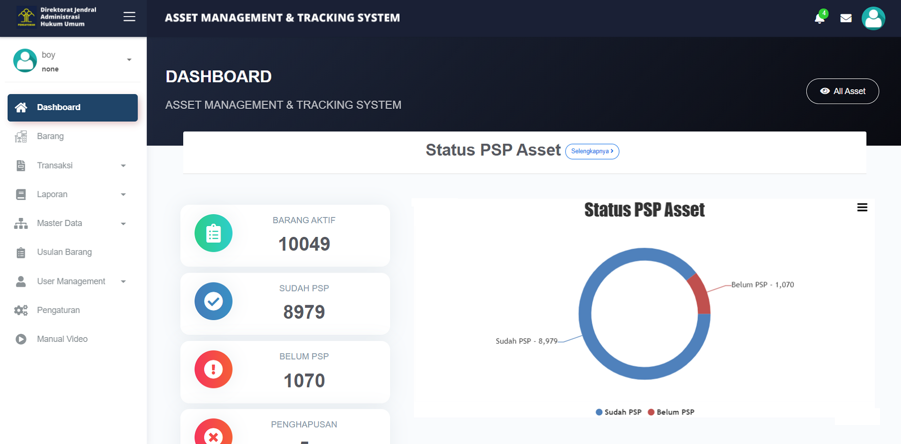The width and height of the screenshot is (901, 444).
Task: Click the notification bell icon
Action: [819, 19]
